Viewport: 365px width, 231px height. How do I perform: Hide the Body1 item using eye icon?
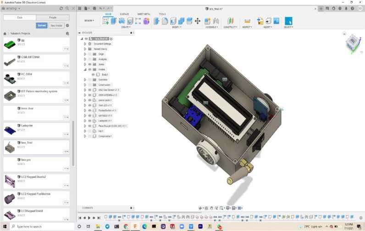[x=93, y=74]
